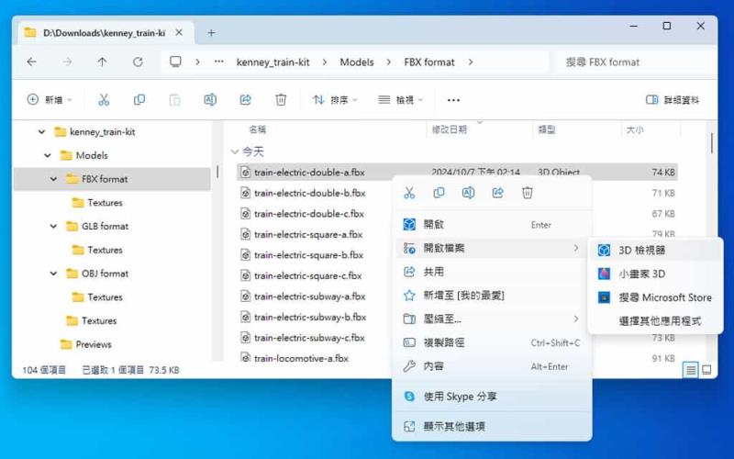The image size is (734, 459).
Task: Choose 新增至 [我的最愛] in the context menu
Action: tap(492, 296)
